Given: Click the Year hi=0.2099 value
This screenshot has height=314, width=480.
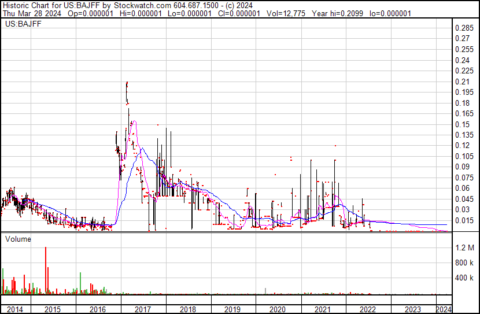Looking at the screenshot, I should tap(337, 13).
